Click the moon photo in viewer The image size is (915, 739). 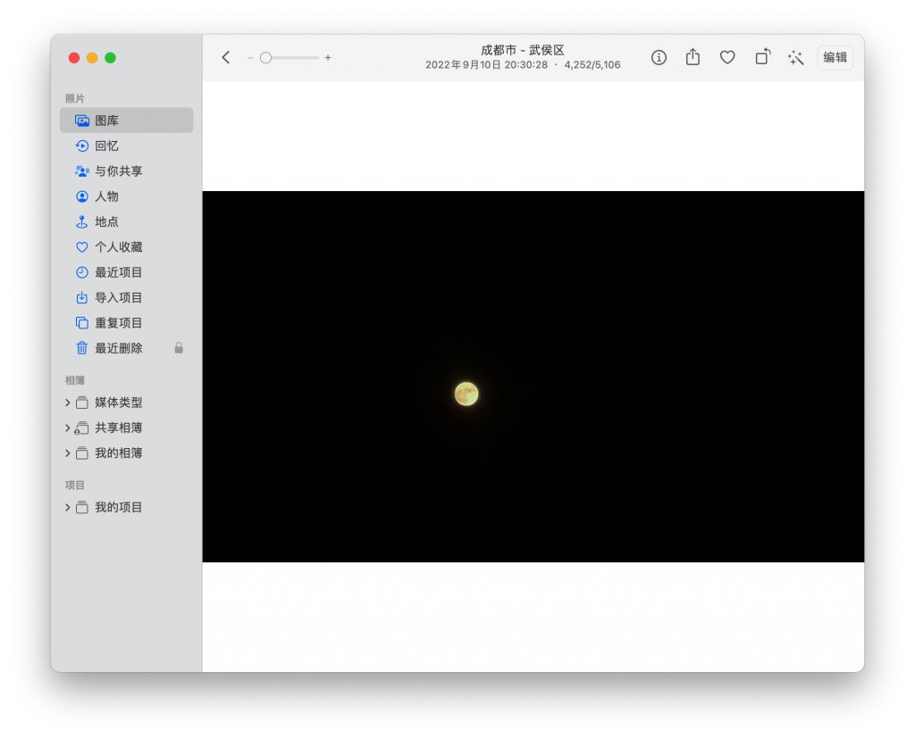click(533, 377)
